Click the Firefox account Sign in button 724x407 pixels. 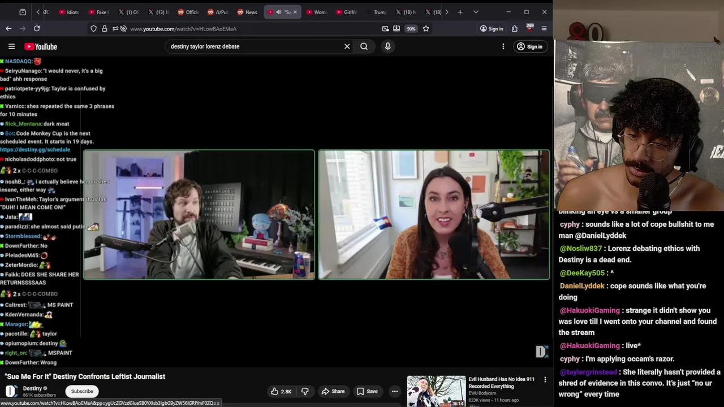pyautogui.click(x=492, y=28)
